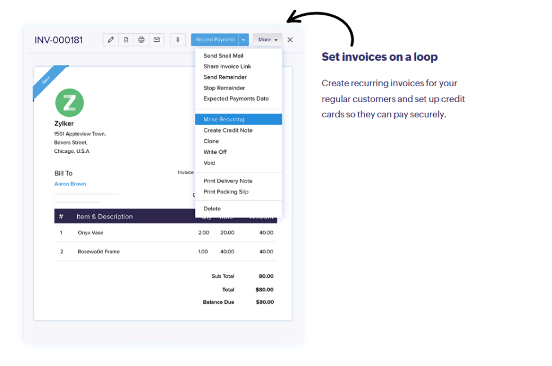The height and width of the screenshot is (366, 552).
Task: Click the pencil icon to edit invoice
Action: click(110, 39)
